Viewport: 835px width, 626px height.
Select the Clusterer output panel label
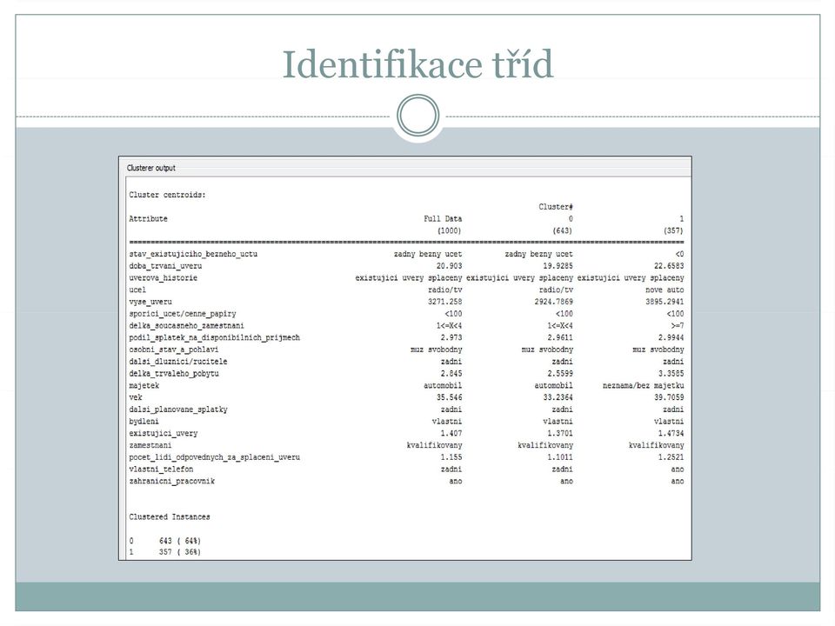(x=150, y=168)
